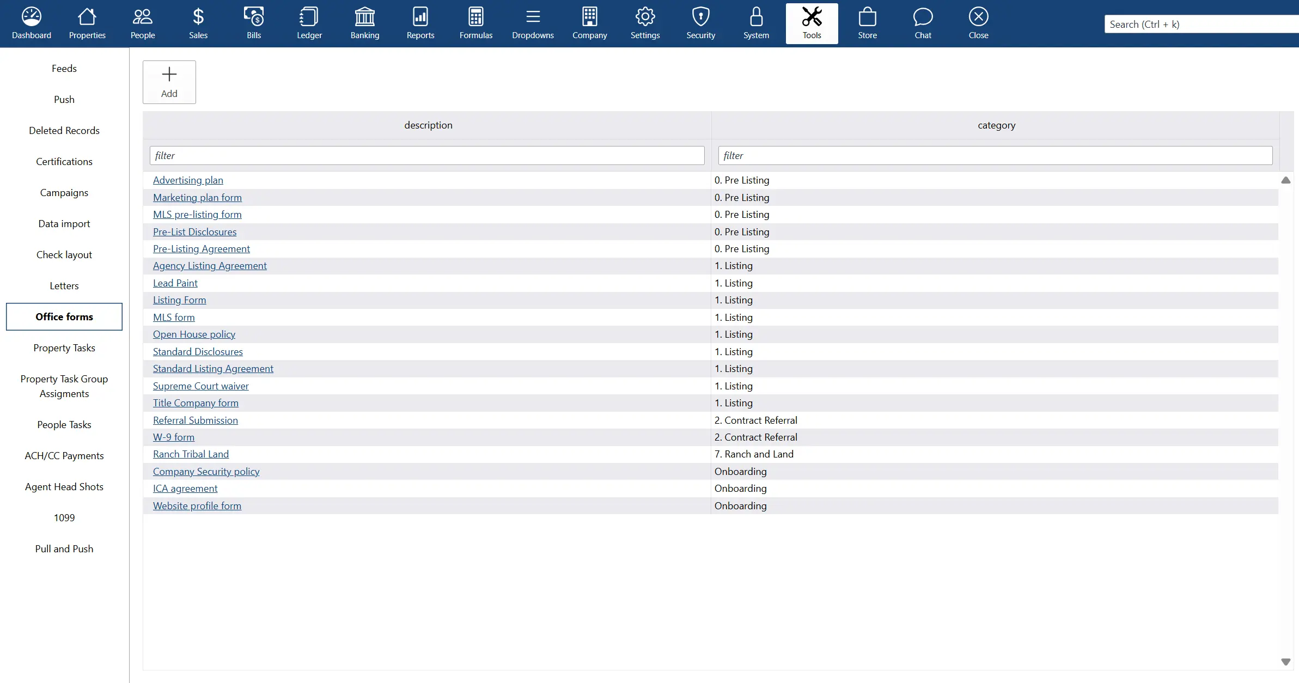The image size is (1299, 683).
Task: Open Referral Submission link
Action: tap(196, 420)
